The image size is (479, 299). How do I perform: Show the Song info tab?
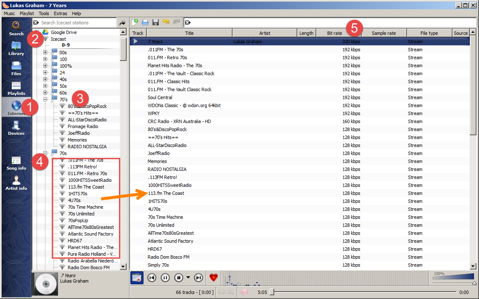tap(16, 163)
